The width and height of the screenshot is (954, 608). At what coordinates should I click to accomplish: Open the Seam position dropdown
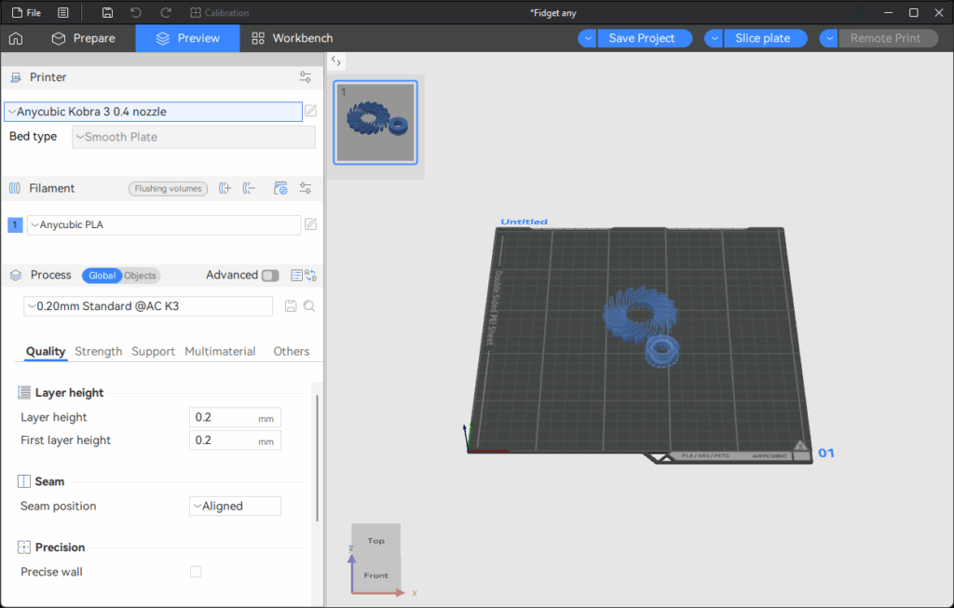pyautogui.click(x=235, y=507)
